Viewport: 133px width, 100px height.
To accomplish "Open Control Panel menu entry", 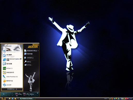I will pyautogui.click(x=29, y=58).
